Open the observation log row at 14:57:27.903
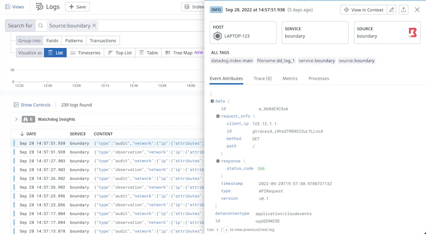The height and width of the screenshot is (234, 426). [x=108, y=170]
